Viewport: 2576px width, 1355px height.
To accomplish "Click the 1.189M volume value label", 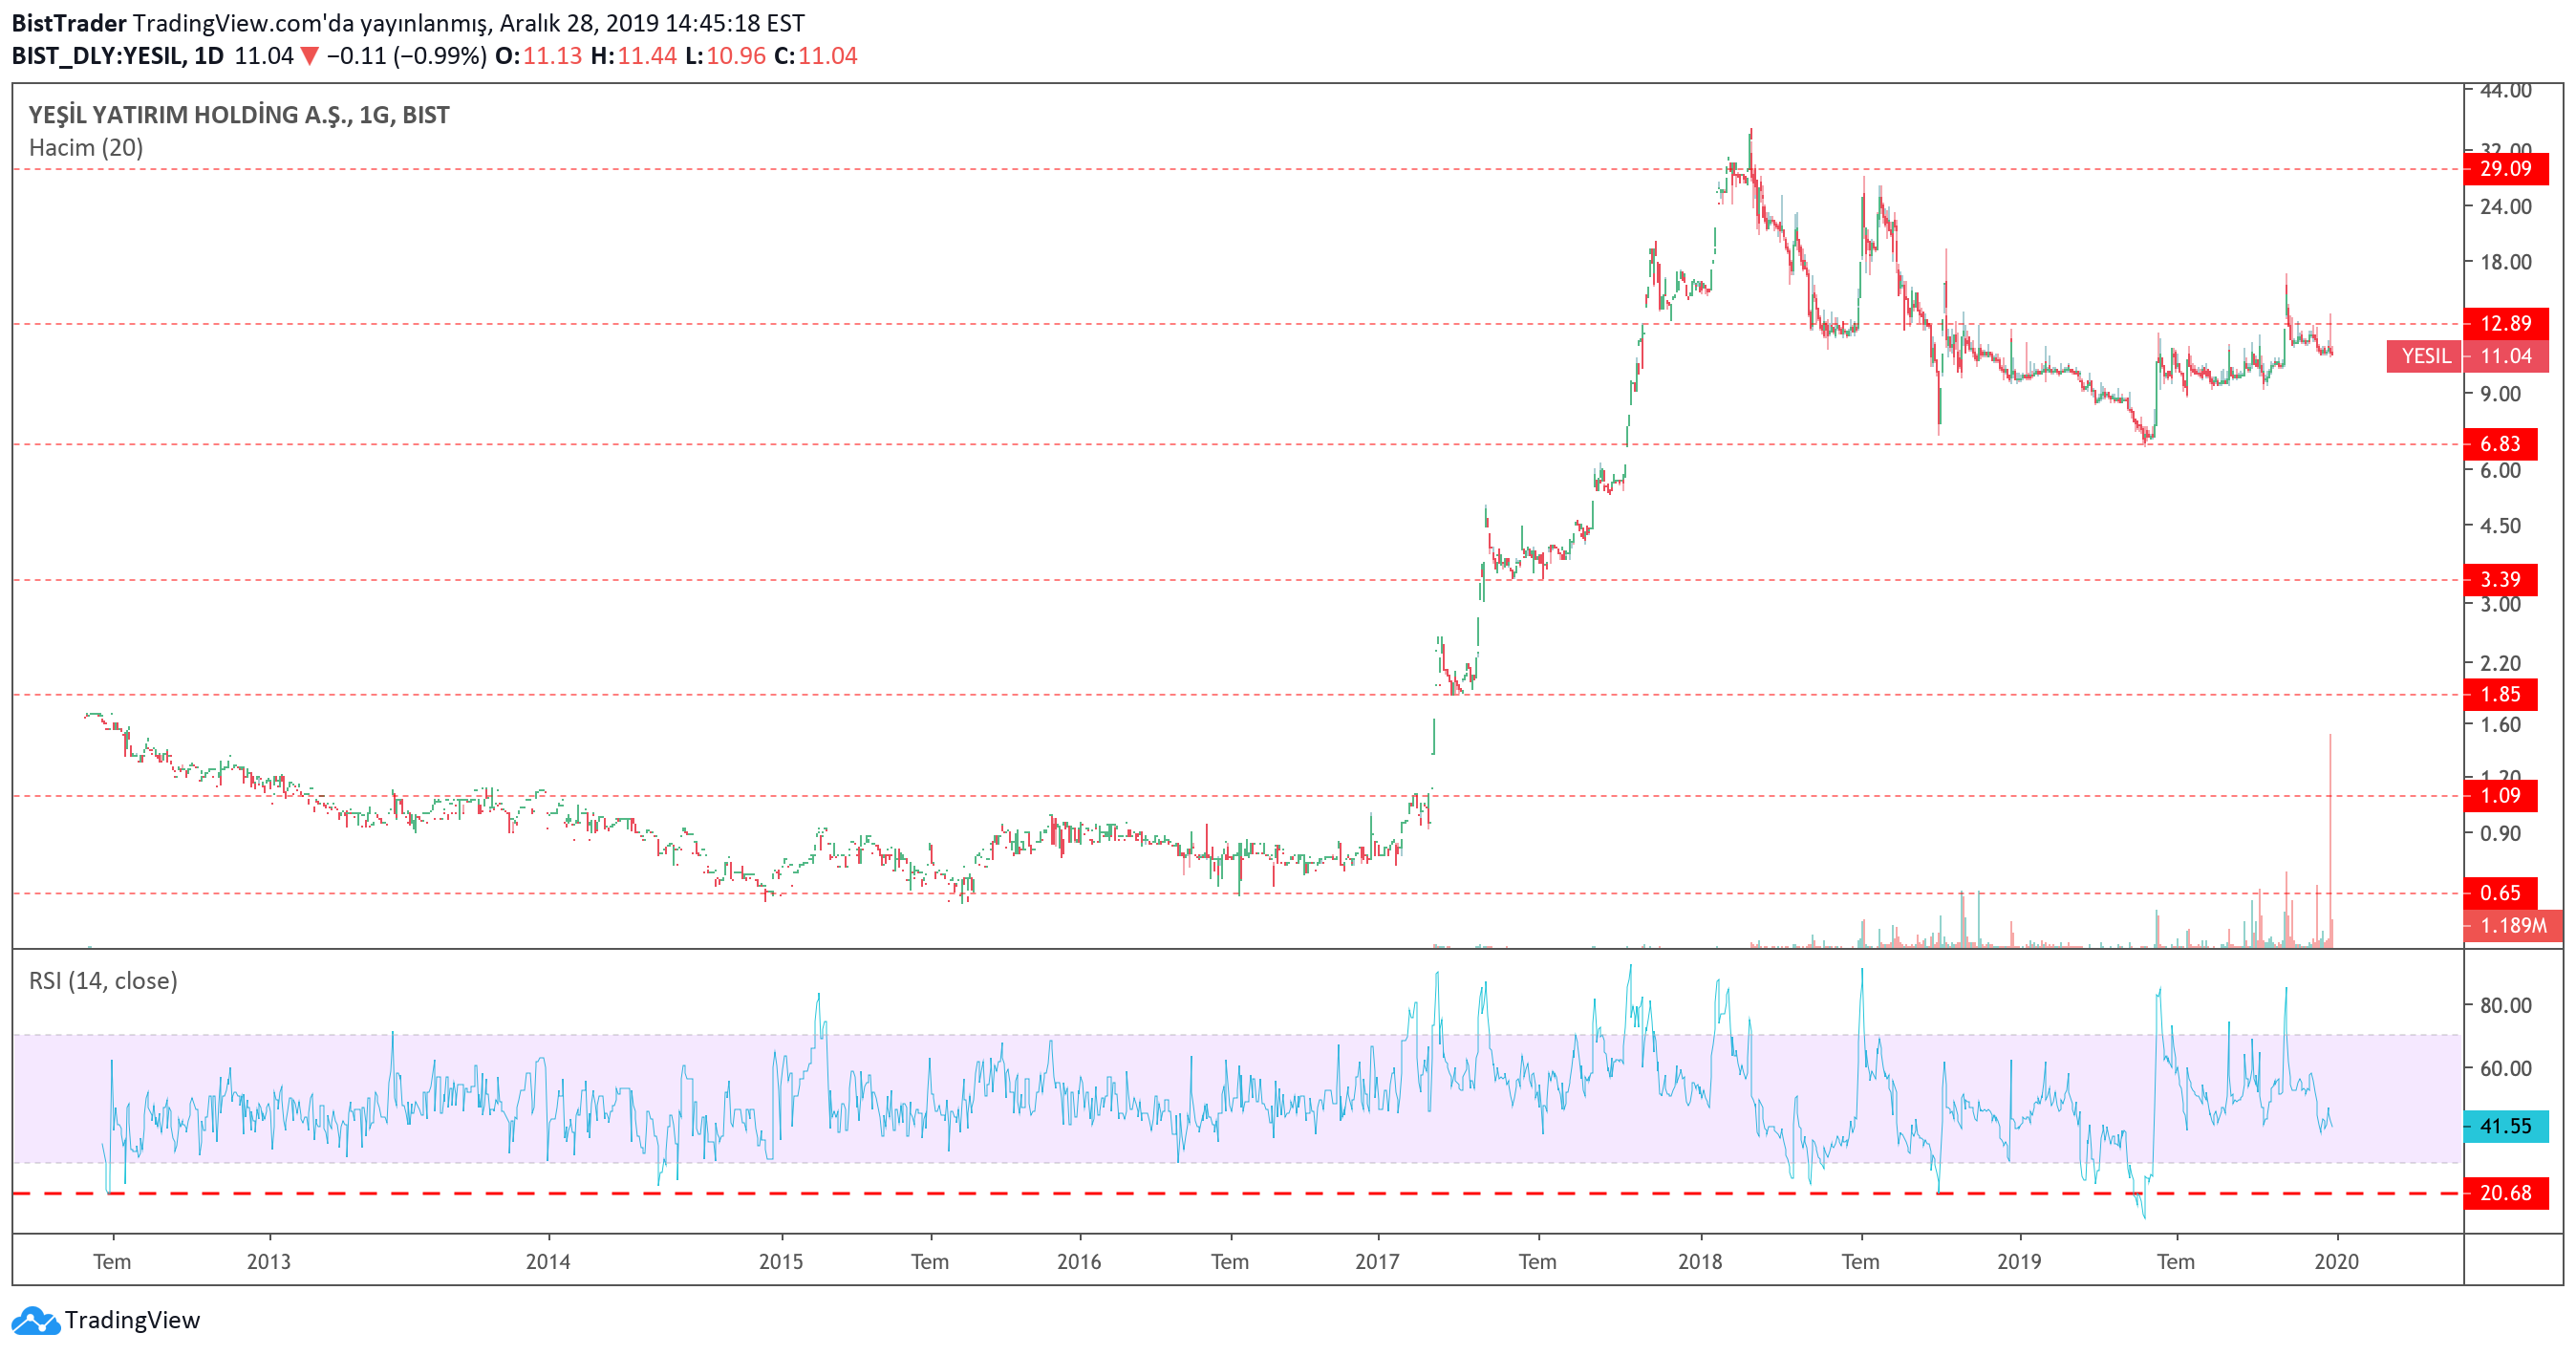I will click(x=2512, y=926).
